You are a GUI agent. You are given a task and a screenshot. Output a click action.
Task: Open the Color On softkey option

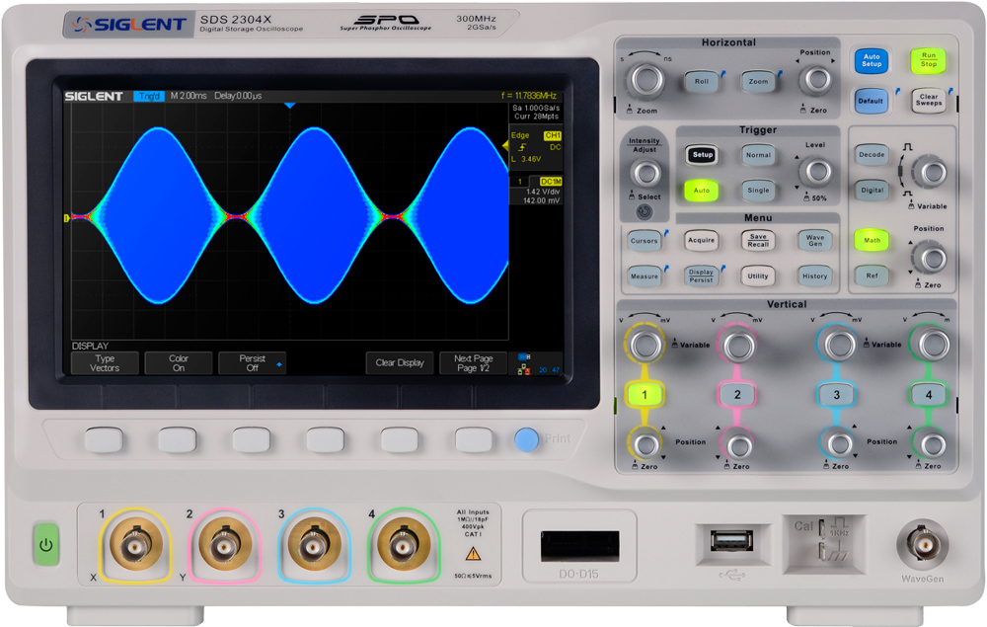coord(178,363)
